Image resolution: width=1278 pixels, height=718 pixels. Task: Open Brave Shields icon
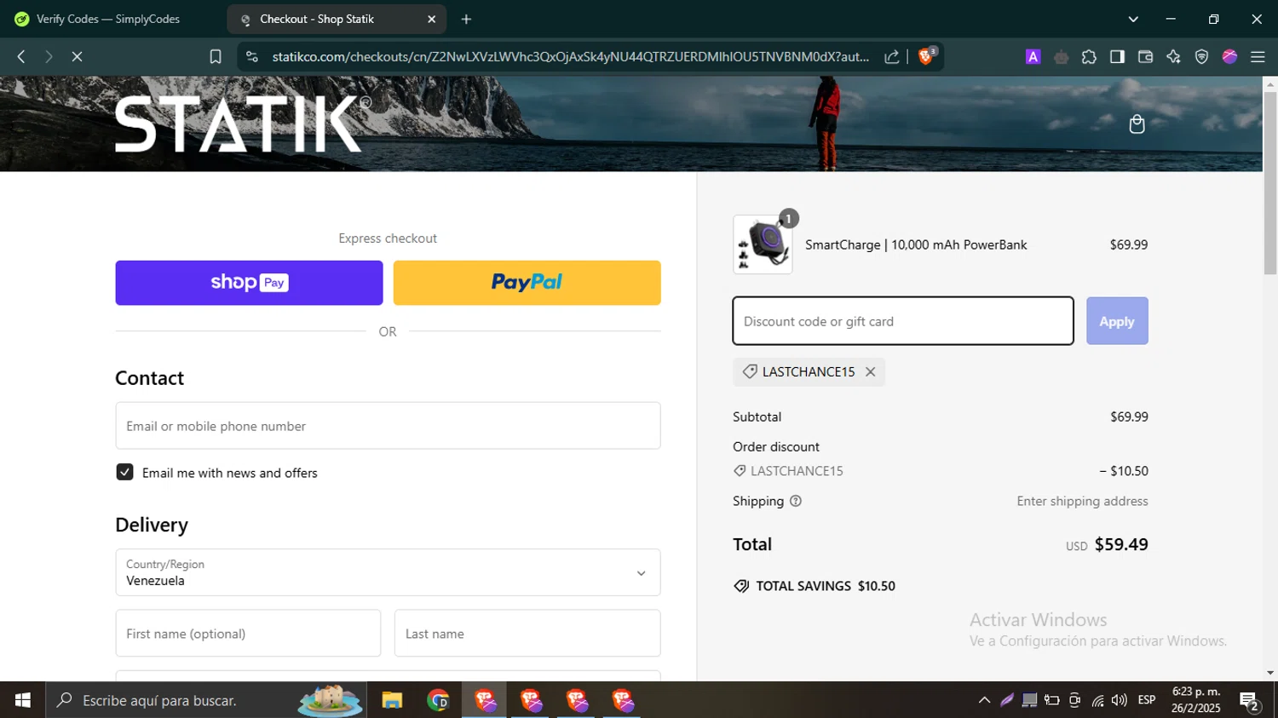coord(926,56)
